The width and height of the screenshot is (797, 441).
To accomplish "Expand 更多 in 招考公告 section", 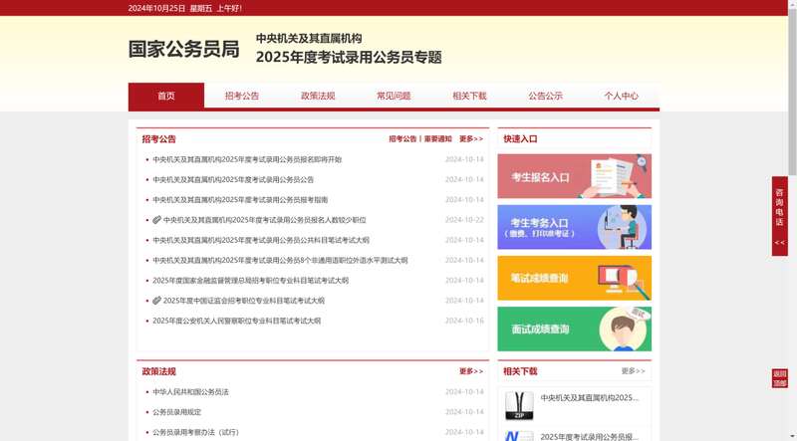I will [x=470, y=139].
